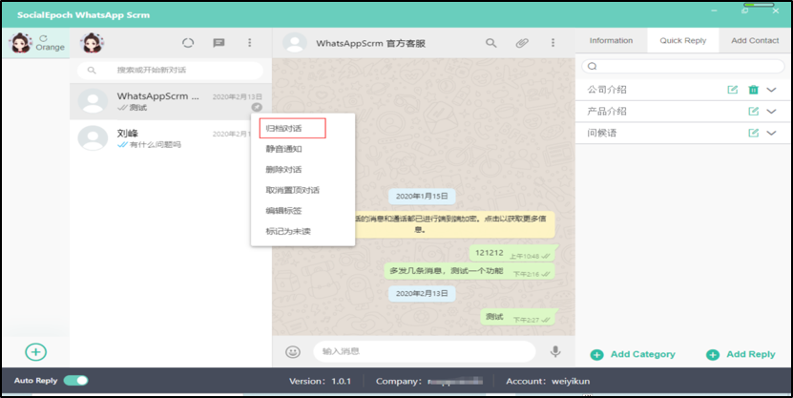The width and height of the screenshot is (793, 398).
Task: Minimize the SocialEpoch window
Action: click(714, 10)
